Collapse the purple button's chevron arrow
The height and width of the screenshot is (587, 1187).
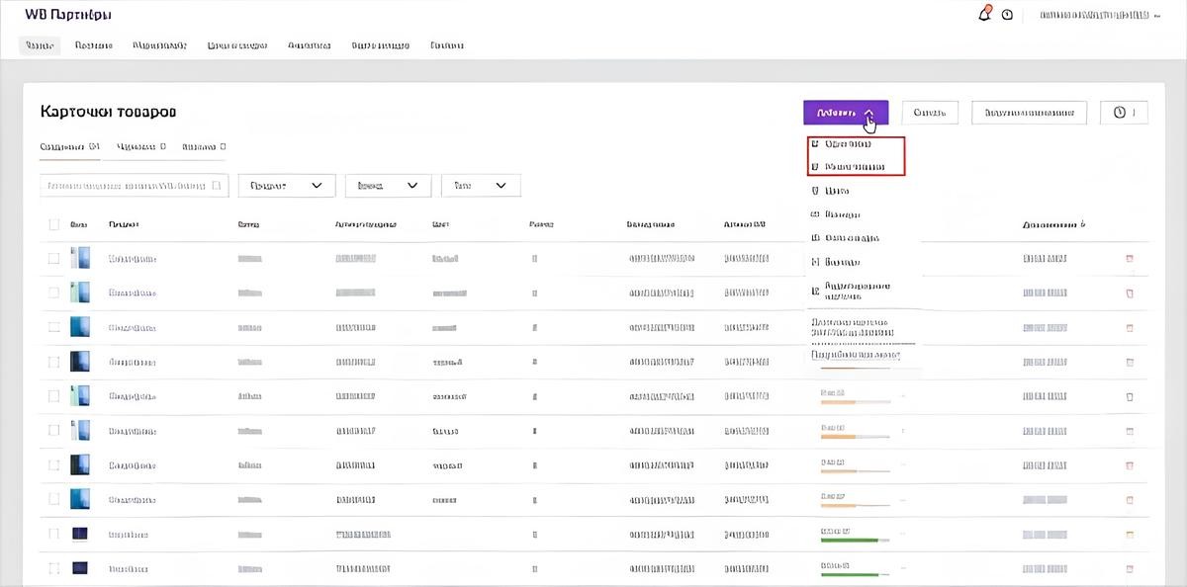[x=867, y=113]
